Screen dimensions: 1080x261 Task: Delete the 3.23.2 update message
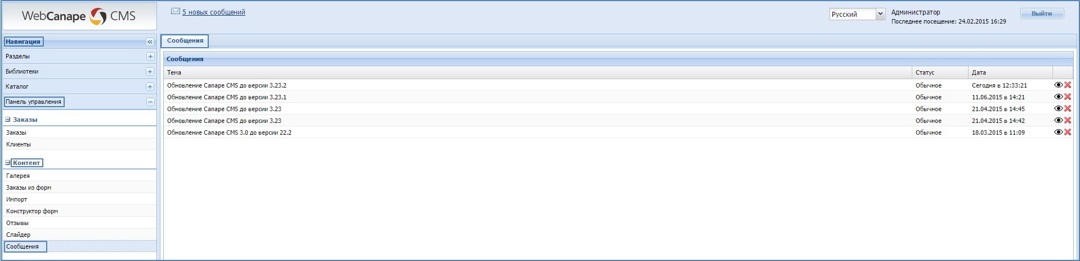click(1068, 85)
